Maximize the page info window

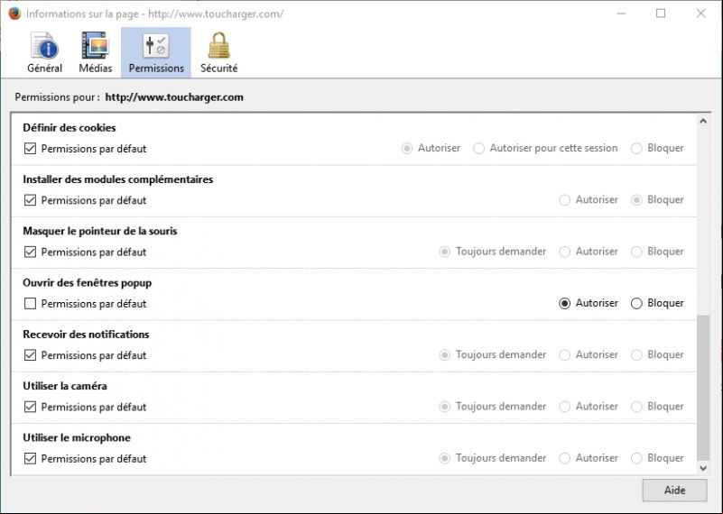pyautogui.click(x=661, y=14)
